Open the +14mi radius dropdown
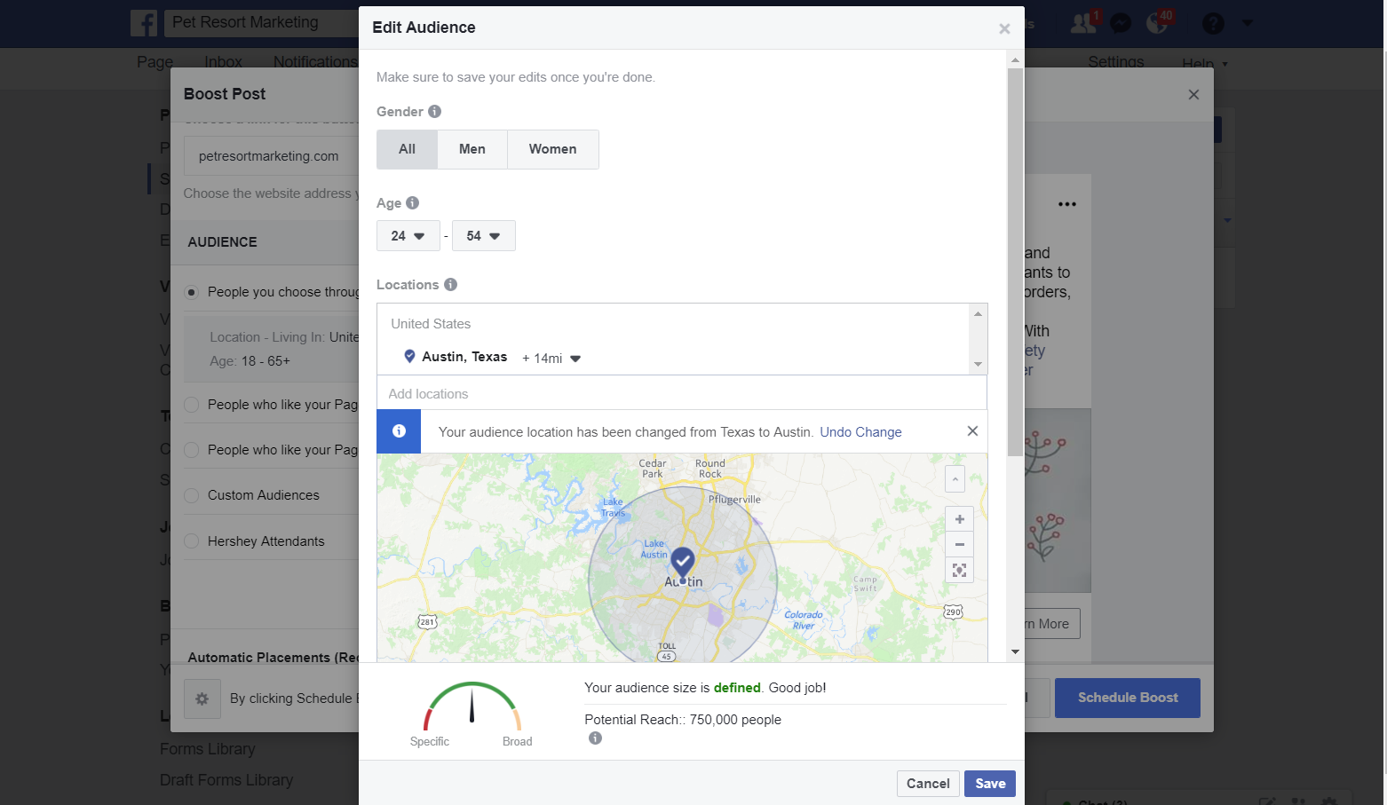This screenshot has width=1387, height=805. (551, 359)
